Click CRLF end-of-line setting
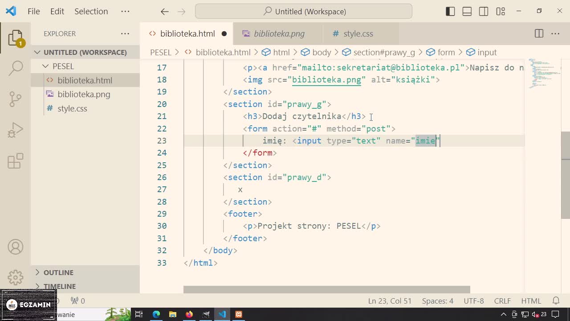Image resolution: width=570 pixels, height=321 pixels. [502, 301]
